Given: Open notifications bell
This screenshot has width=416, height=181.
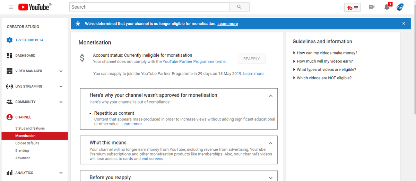Looking at the screenshot, I should [x=387, y=7].
